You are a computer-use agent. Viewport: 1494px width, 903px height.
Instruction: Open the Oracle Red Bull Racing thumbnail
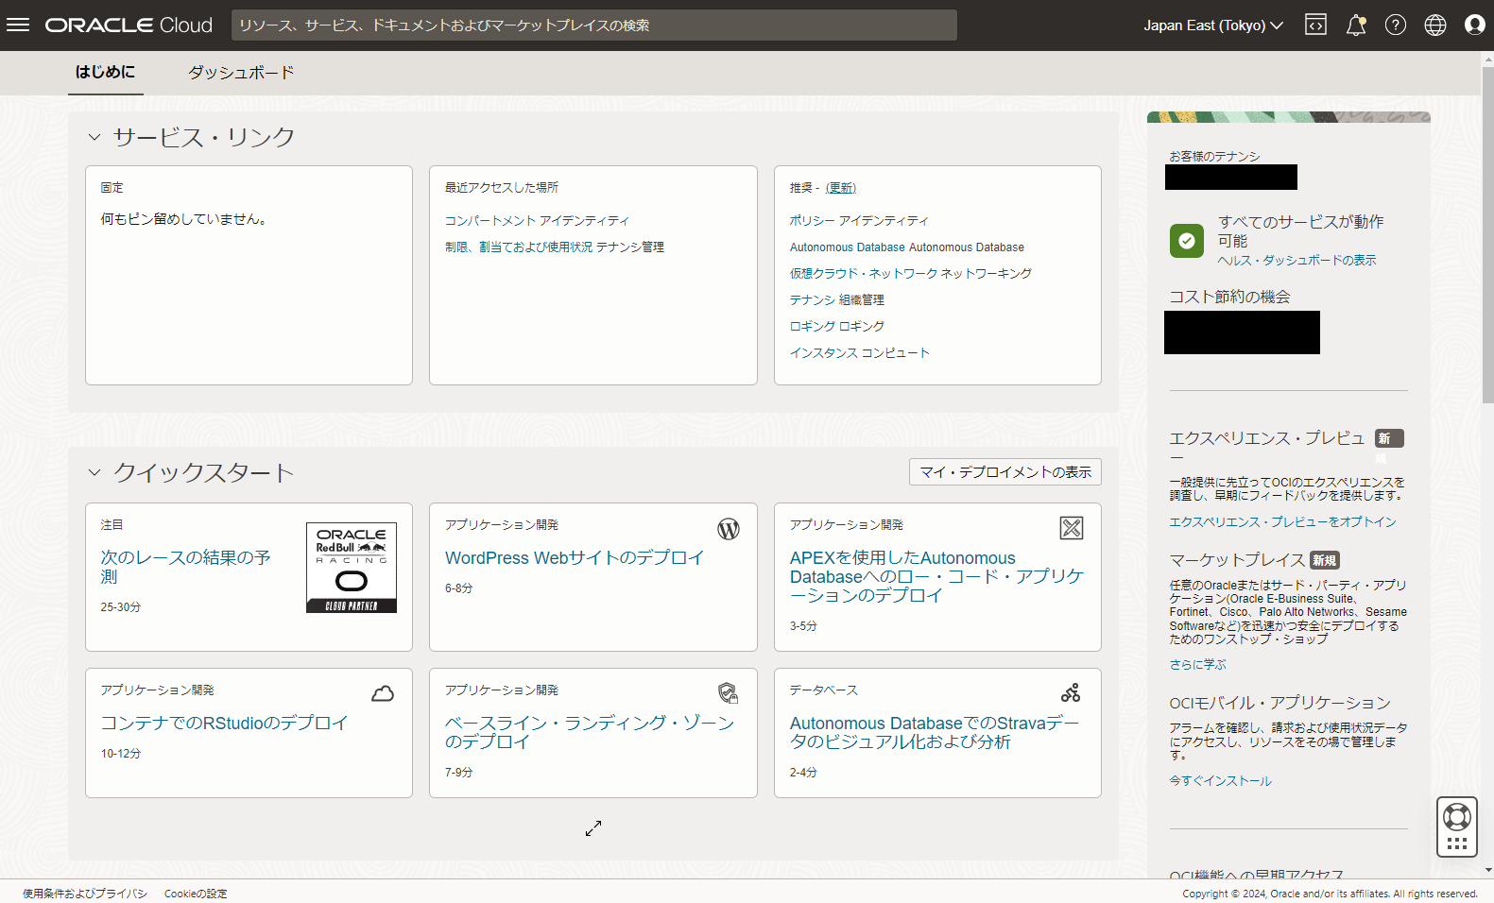pos(352,568)
